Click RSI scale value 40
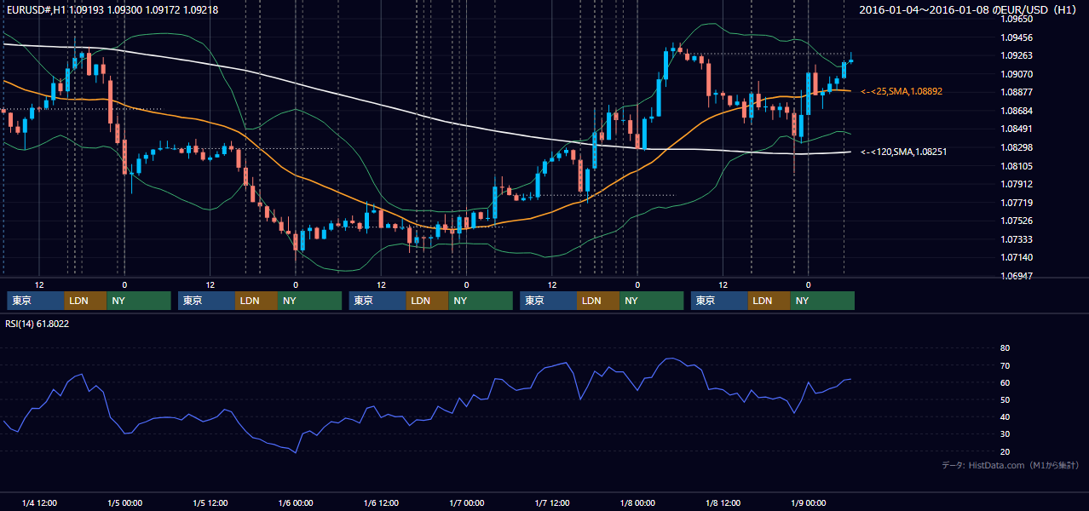The height and width of the screenshot is (511, 1089). tap(1005, 417)
